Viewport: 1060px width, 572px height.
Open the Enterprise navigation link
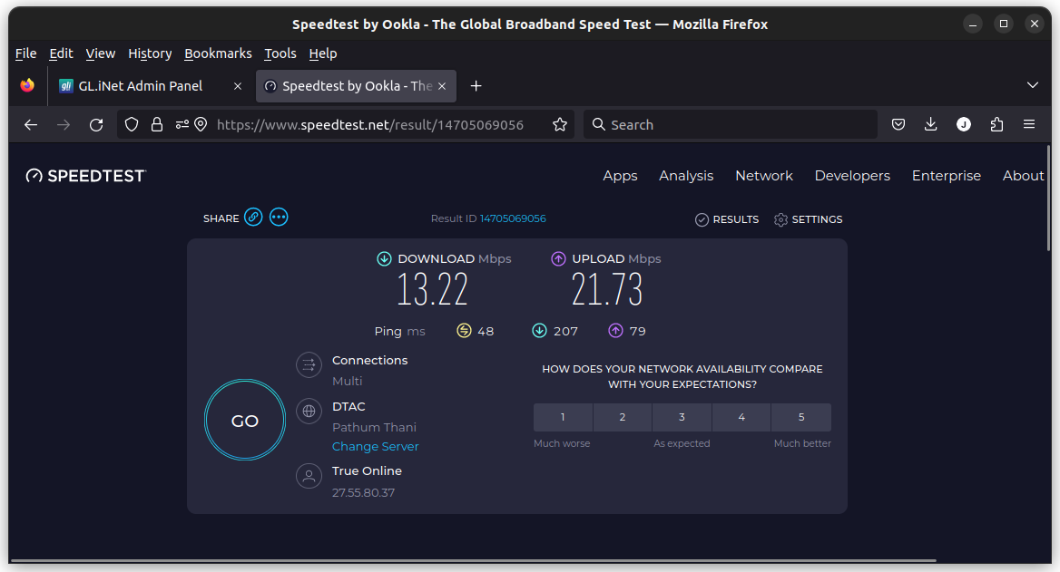click(x=947, y=176)
